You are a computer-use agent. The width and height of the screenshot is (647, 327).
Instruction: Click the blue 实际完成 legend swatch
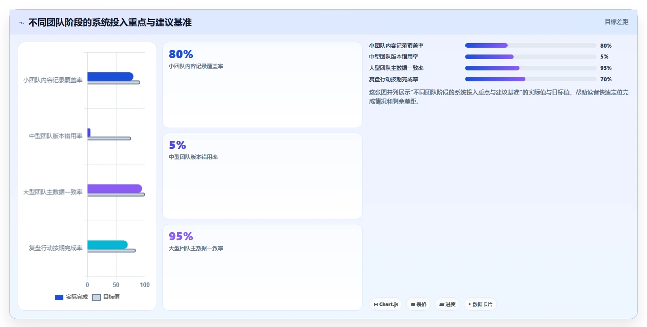click(59, 297)
